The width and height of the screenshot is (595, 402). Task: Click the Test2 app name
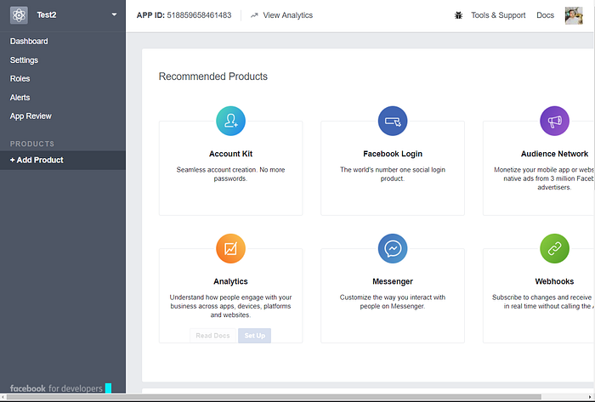[x=46, y=14]
